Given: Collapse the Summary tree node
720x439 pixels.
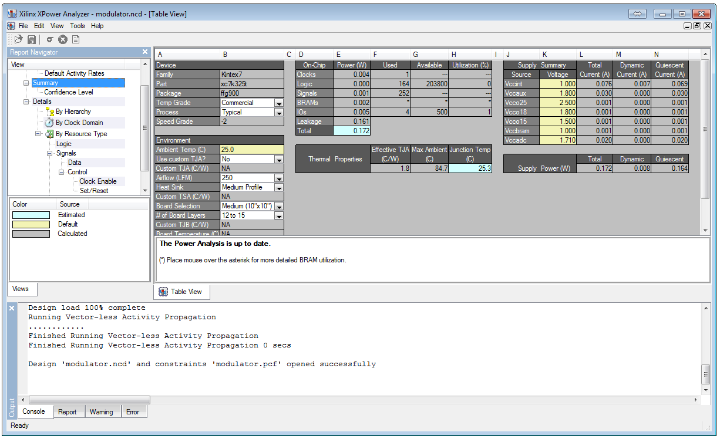Looking at the screenshot, I should click(26, 83).
